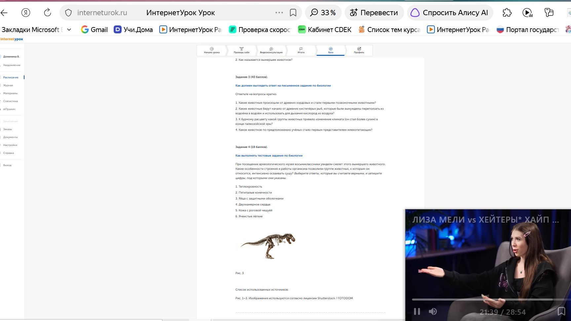Open the Портал государственных bookmark
571x321 pixels.
pos(528,30)
